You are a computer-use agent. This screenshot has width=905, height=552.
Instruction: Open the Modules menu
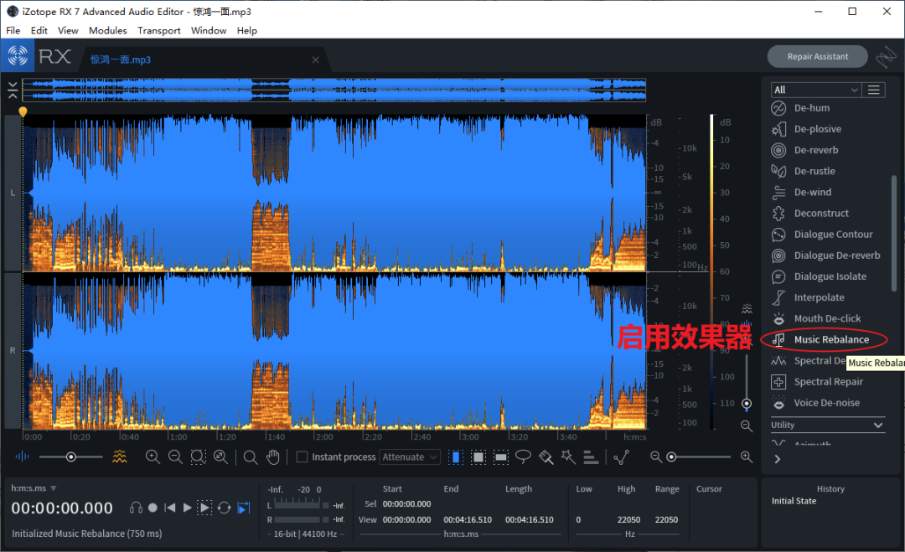coord(108,30)
